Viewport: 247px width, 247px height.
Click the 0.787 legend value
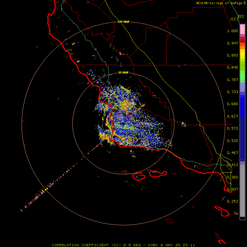tap(232, 80)
